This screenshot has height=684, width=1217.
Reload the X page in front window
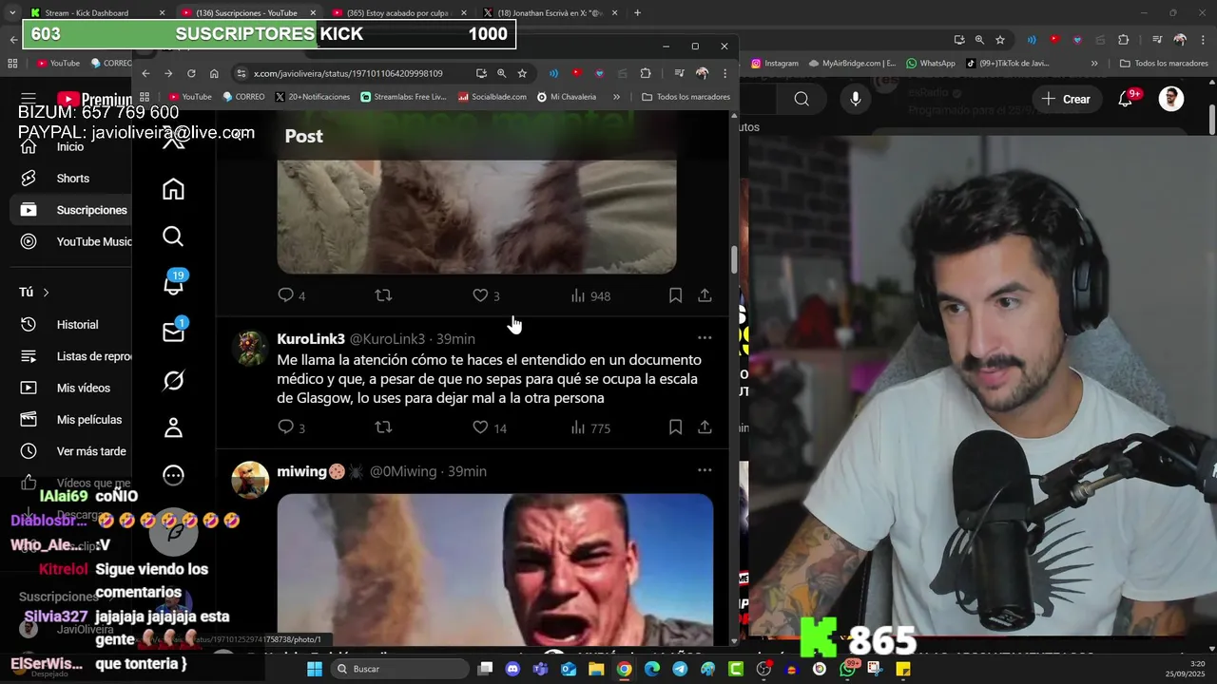click(191, 73)
